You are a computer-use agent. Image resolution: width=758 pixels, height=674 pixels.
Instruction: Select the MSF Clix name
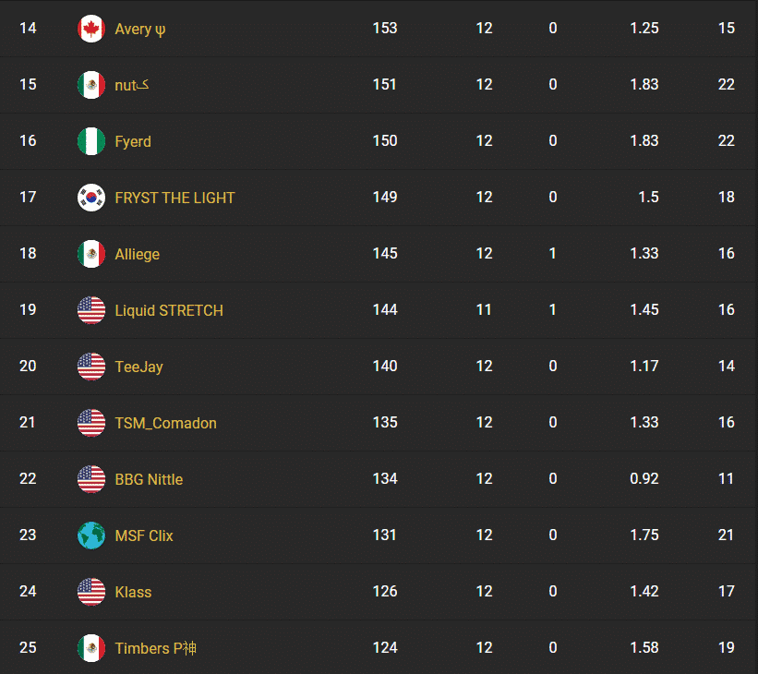coord(144,536)
